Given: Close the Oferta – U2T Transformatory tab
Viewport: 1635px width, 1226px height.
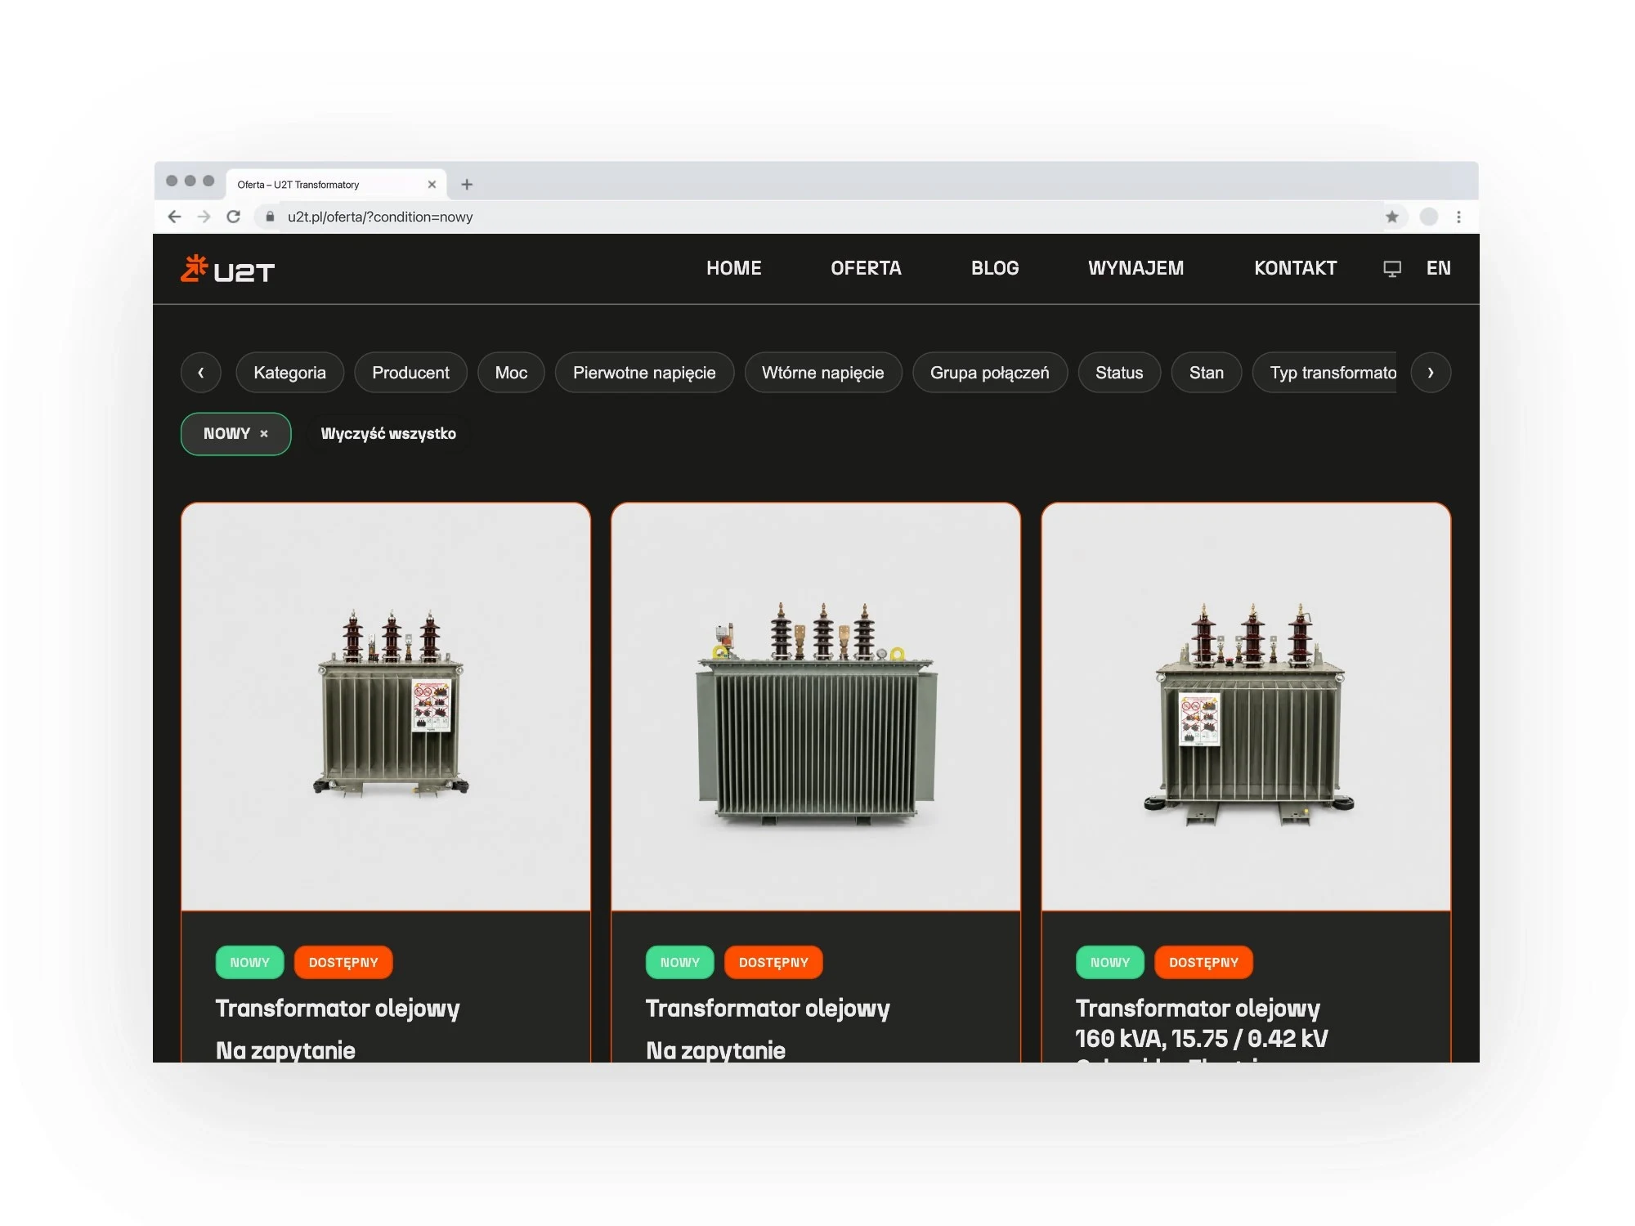Looking at the screenshot, I should pyautogui.click(x=432, y=185).
